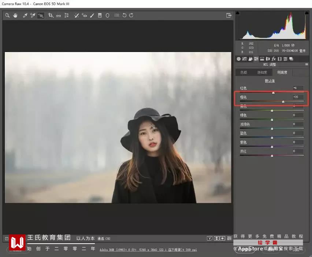The height and width of the screenshot is (257, 312).
Task: Open the Detail panel icon
Action: click(x=250, y=59)
